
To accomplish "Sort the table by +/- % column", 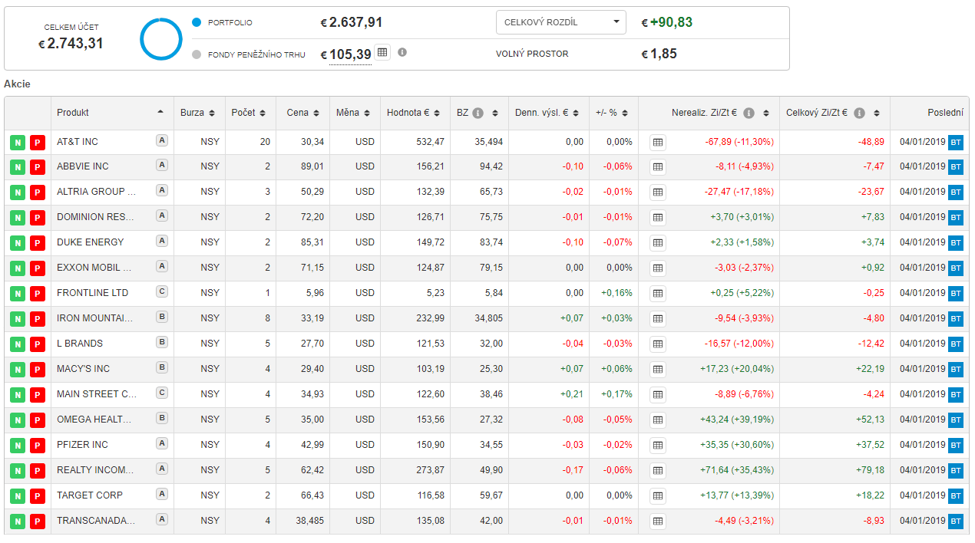I will click(x=613, y=113).
